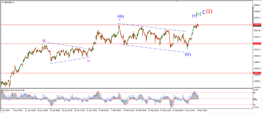
Task: Click the 15658.6 price tag on axis
Action: coord(257,24)
